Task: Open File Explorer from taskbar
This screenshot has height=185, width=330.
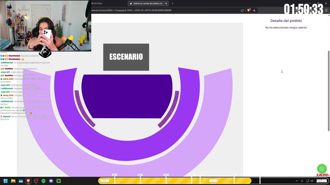Action: (x=13, y=181)
